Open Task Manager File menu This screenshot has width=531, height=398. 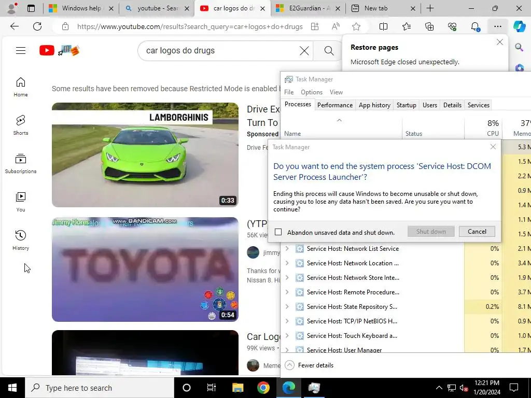(x=289, y=92)
